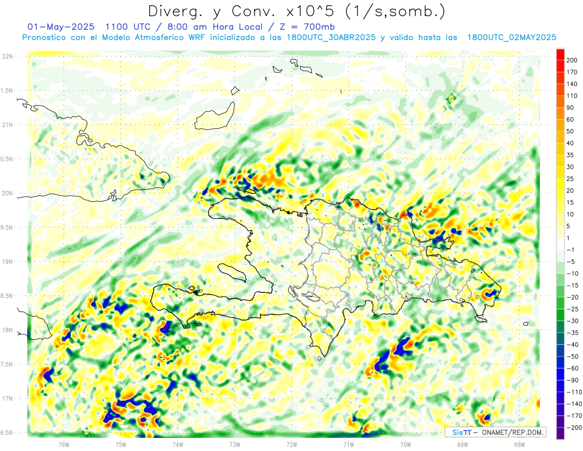This screenshot has height=451, width=583.
Task: Click the '25' color scale label
Action: tap(571, 179)
